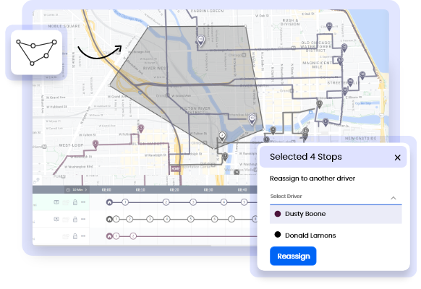
Task: Choose Dusty Boone from driver list
Action: click(x=336, y=214)
